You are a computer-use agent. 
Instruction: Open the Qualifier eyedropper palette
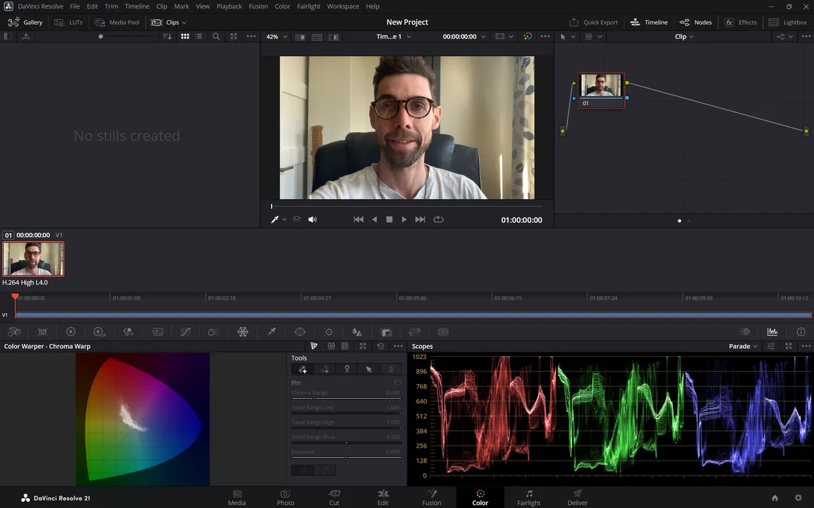pos(271,332)
